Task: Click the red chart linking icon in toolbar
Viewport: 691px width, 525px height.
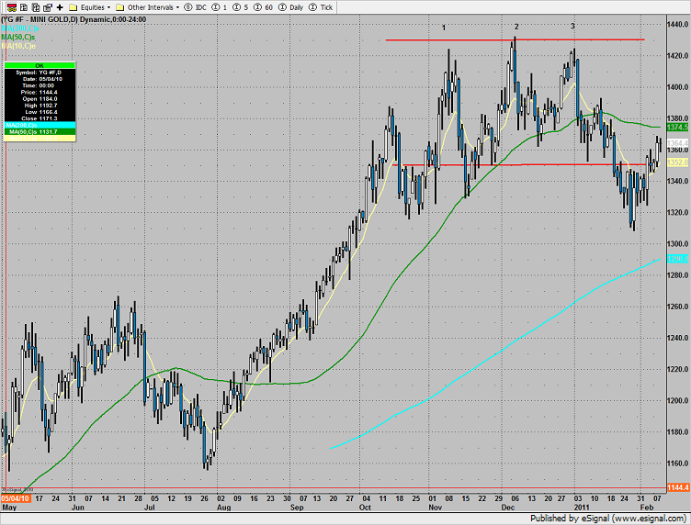Action: tap(12, 7)
